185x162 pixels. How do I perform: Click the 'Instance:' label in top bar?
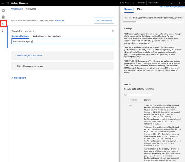point(142,3)
